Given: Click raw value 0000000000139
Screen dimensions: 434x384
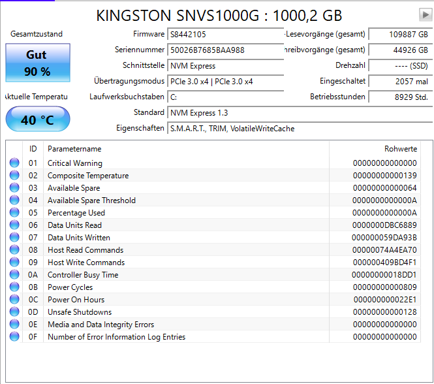Looking at the screenshot, I should (x=385, y=176).
